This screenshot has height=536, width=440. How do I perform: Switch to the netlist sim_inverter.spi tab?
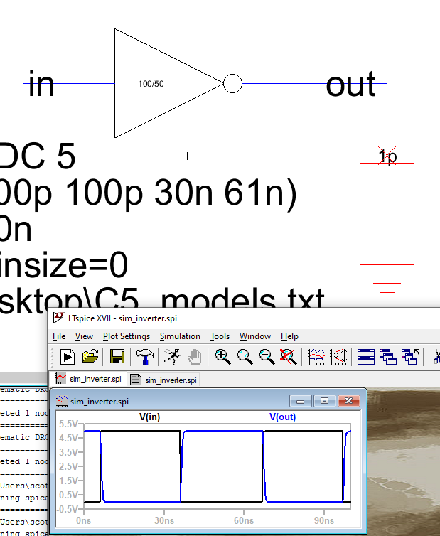pyautogui.click(x=165, y=380)
